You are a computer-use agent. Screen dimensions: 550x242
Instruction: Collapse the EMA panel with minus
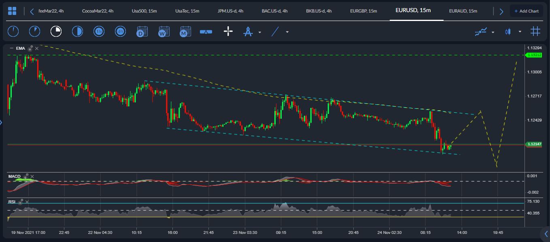click(x=11, y=48)
